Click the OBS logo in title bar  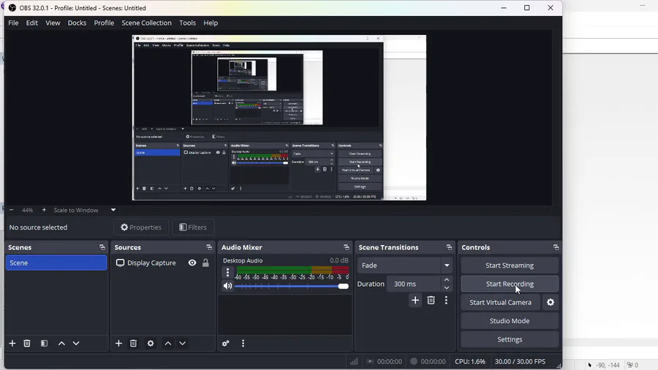click(x=12, y=7)
